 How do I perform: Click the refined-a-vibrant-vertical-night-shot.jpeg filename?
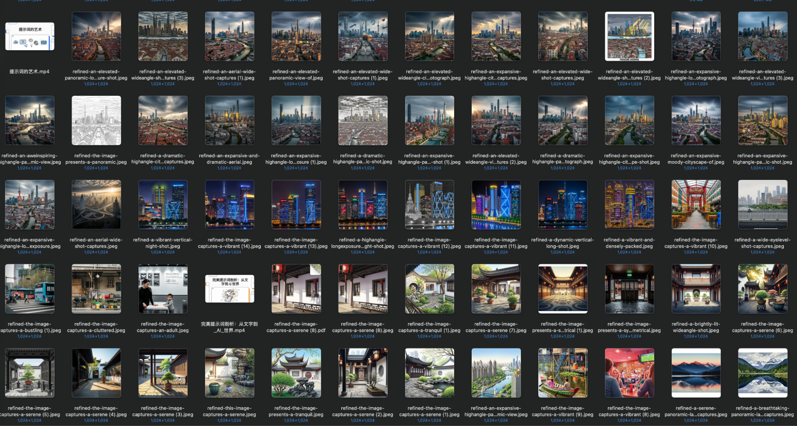[163, 243]
